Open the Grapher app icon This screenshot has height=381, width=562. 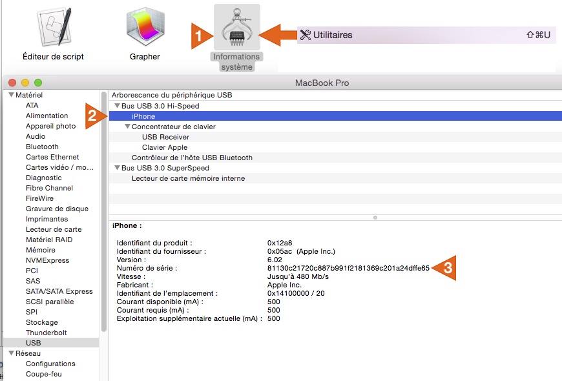145,27
